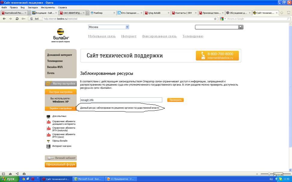The height and width of the screenshot is (182, 292).
Task: Switch to Microsoft Excel in the taskbar
Action: (88, 179)
